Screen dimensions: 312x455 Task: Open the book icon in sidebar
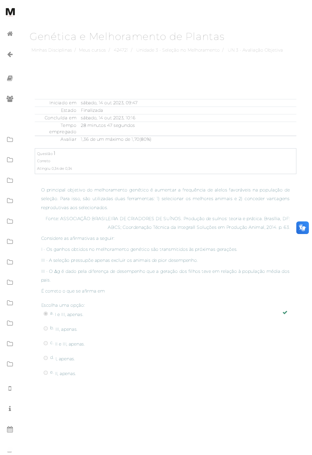(10, 78)
